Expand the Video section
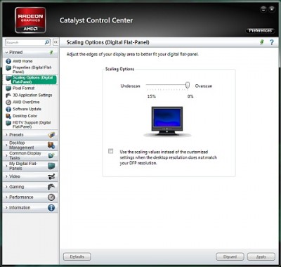Viewport: 281px width, 267px height. (x=6, y=176)
